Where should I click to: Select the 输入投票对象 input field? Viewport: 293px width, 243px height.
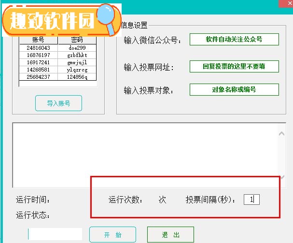[234, 90]
